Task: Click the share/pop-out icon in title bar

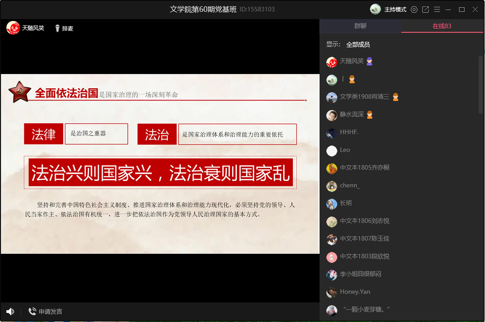Action: (x=425, y=10)
